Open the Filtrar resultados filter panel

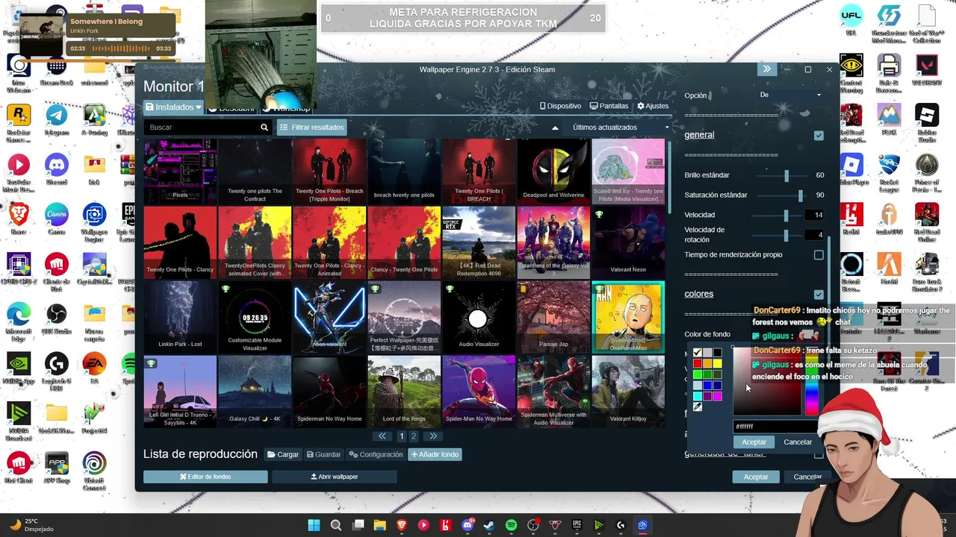(311, 128)
